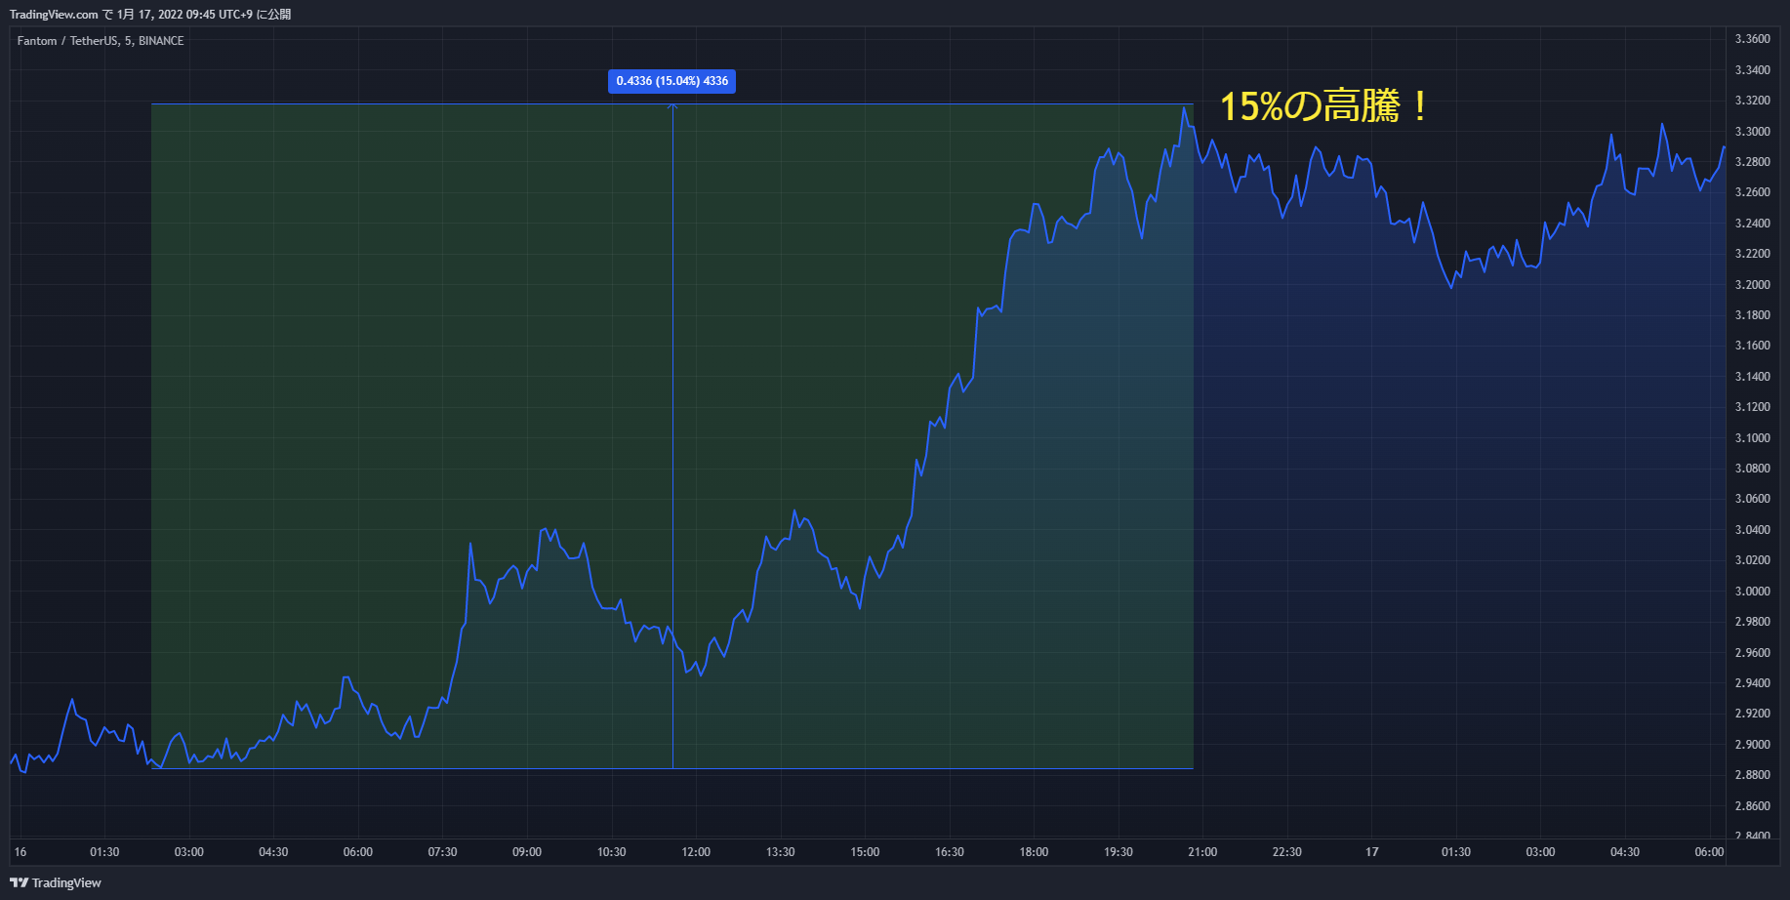Click the 06:00 label nearest the 16 date label
The image size is (1790, 900).
tap(358, 852)
